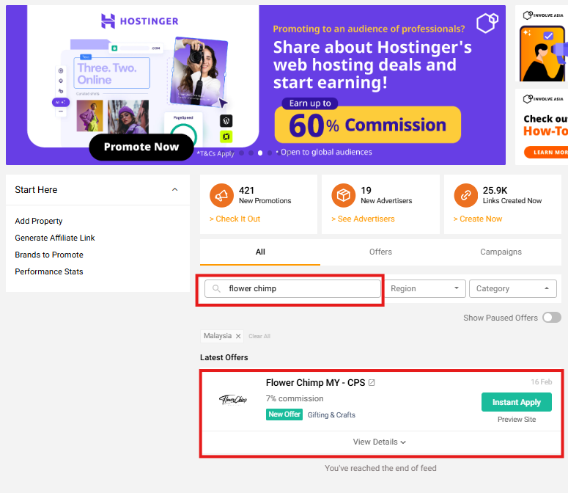The width and height of the screenshot is (568, 493).
Task: Open Performance Stats
Action: click(49, 271)
